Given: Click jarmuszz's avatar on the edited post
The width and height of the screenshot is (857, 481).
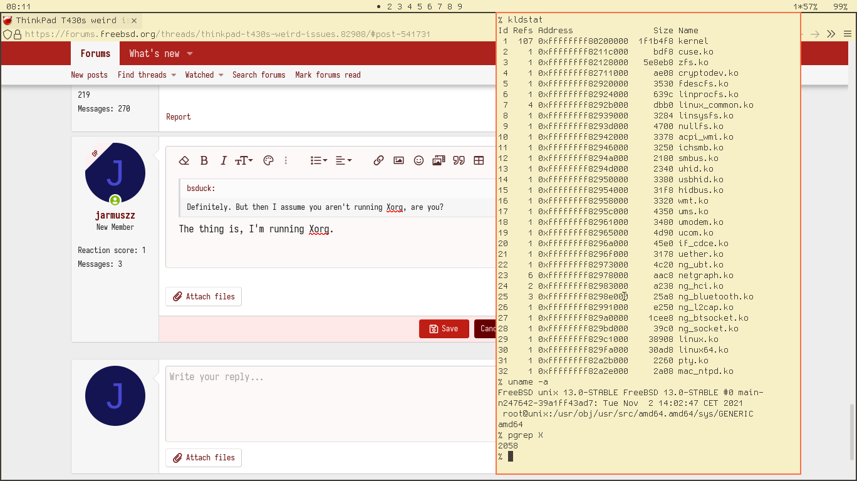Looking at the screenshot, I should [115, 173].
